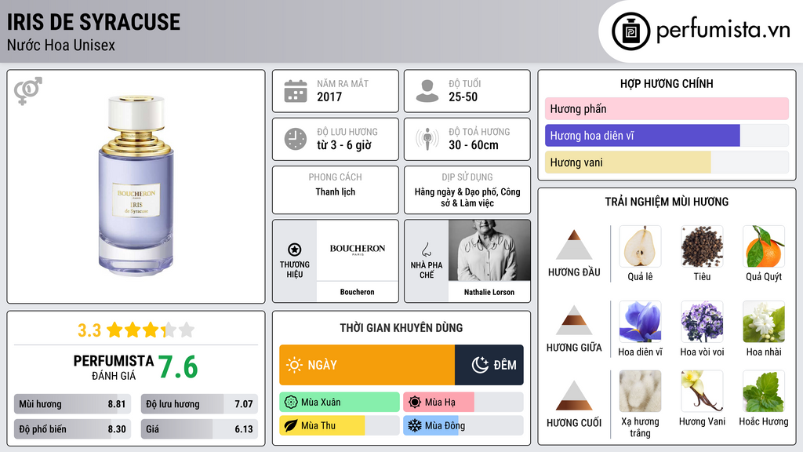Click the Nathalie Lorson perfumer photo
Screen dimensions: 803x452
pyautogui.click(x=489, y=250)
